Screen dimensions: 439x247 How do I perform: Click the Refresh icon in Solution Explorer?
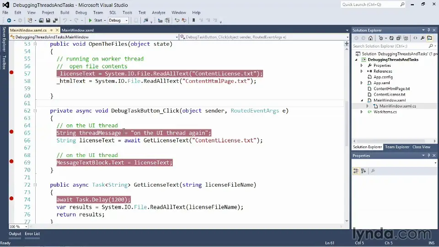pyautogui.click(x=392, y=38)
